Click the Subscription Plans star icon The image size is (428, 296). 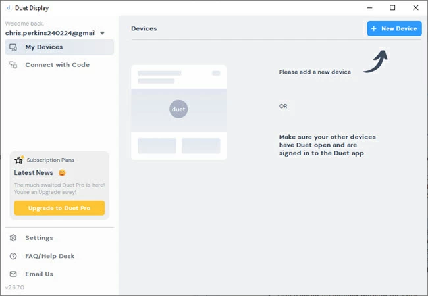[x=19, y=160]
